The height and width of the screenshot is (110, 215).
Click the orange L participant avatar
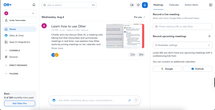57,55
